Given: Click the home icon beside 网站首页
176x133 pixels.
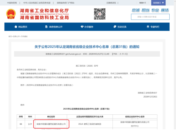Looking at the screenshot, I should pyautogui.click(x=16, y=27).
